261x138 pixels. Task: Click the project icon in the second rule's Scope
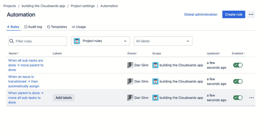155,82
